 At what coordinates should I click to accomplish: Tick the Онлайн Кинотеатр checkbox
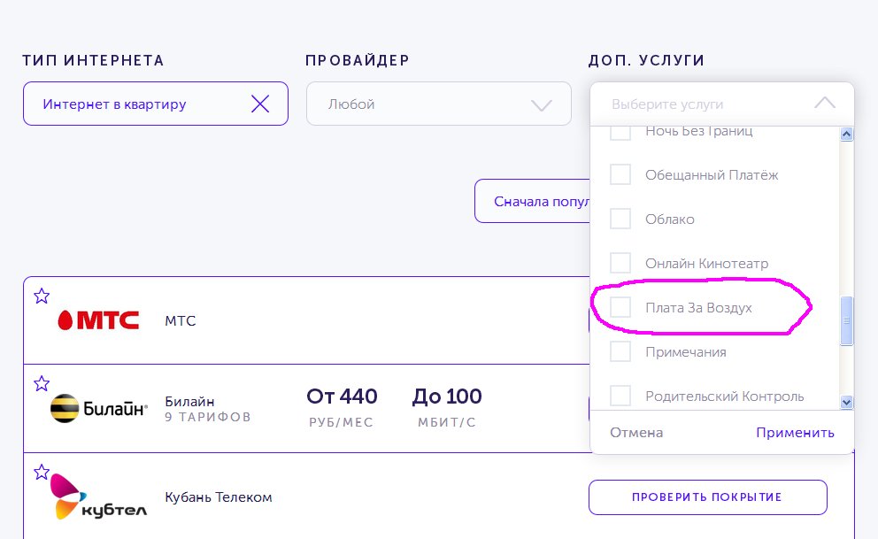[620, 263]
